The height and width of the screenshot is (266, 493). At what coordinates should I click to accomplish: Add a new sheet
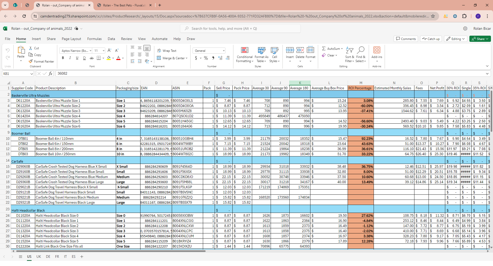tap(82, 257)
